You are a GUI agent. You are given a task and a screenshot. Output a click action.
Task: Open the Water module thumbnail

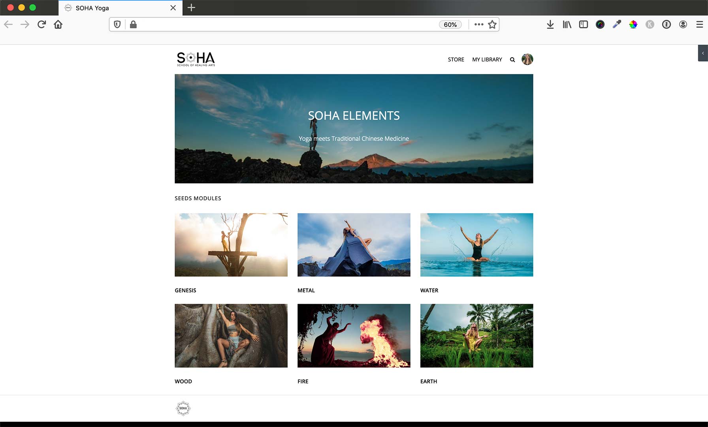(x=477, y=245)
